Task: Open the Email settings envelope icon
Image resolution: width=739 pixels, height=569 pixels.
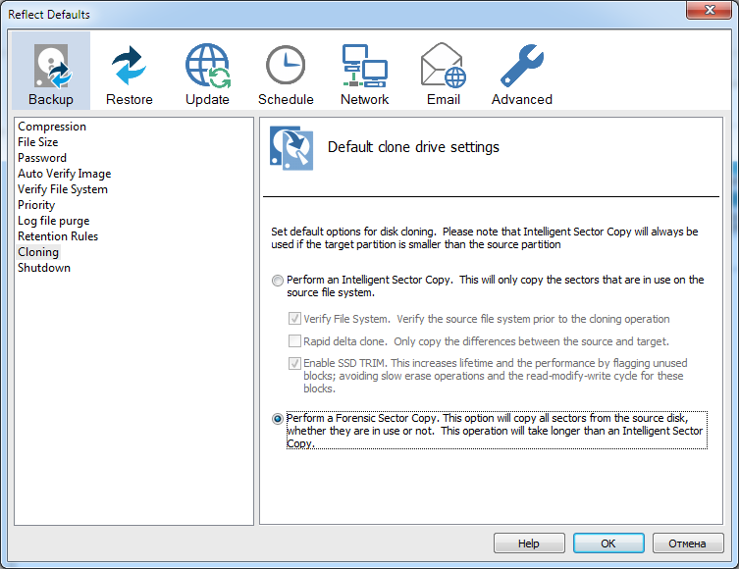Action: pos(444,67)
